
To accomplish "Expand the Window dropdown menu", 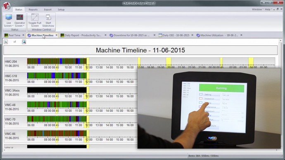I will [x=258, y=9].
